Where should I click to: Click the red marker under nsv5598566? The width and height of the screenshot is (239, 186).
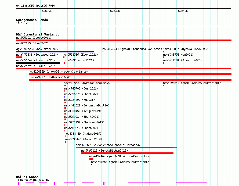[x=64, y=57]
